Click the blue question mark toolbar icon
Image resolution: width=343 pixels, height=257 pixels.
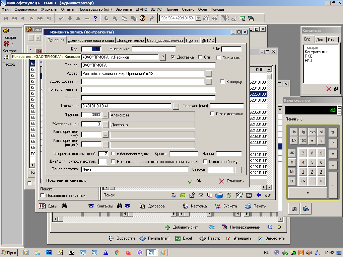coord(95,18)
